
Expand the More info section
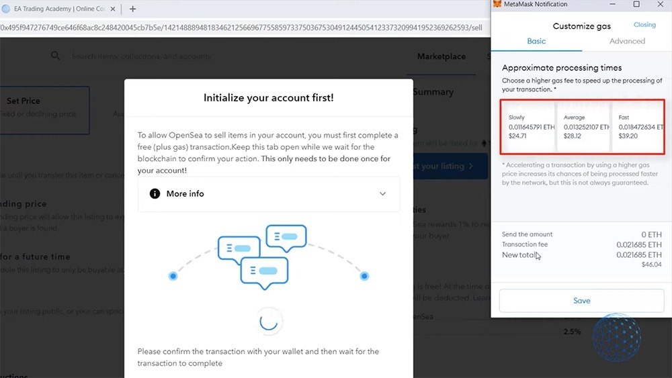pos(269,194)
